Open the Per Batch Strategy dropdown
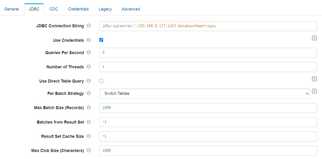Image resolution: width=322 pixels, height=159 pixels. tap(205, 94)
